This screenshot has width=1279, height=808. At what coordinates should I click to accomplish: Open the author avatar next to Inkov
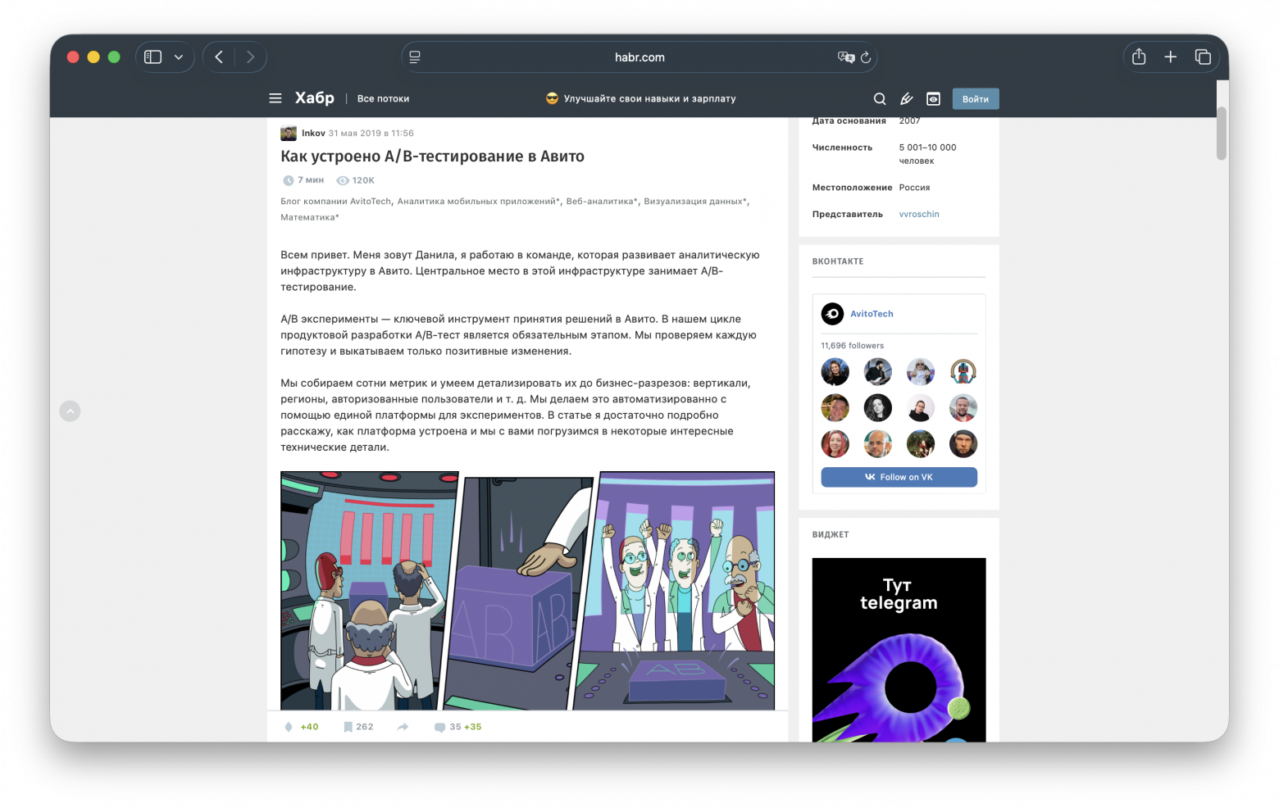pos(289,134)
